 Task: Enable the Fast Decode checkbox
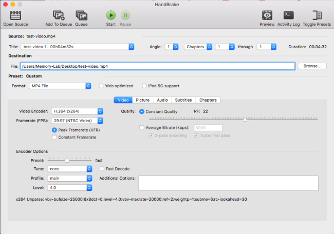click(x=102, y=169)
